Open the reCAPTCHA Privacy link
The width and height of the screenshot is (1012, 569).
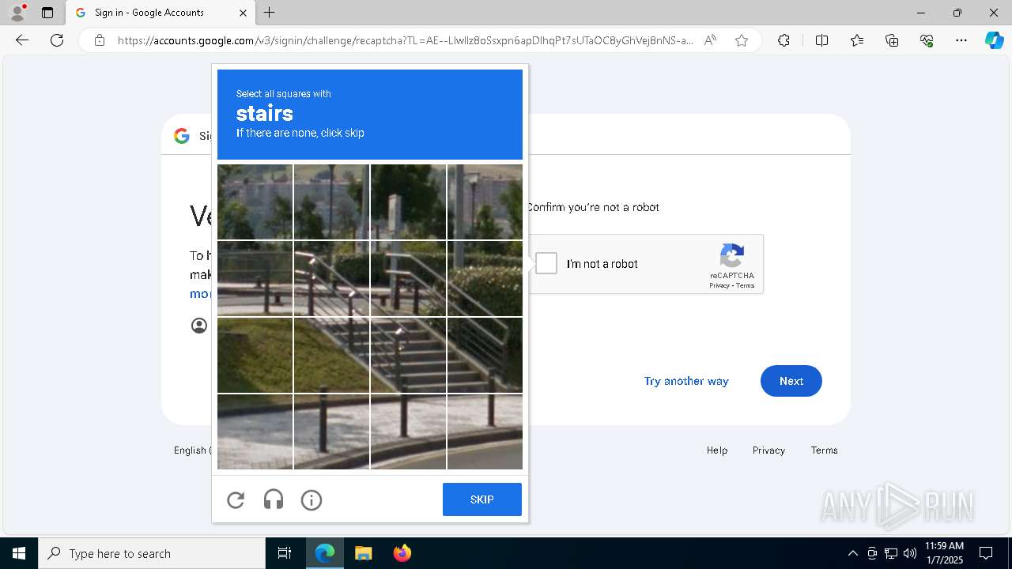(719, 285)
